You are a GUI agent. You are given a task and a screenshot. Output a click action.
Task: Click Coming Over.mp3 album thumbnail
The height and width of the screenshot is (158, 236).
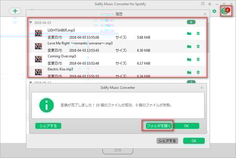pos(38,59)
